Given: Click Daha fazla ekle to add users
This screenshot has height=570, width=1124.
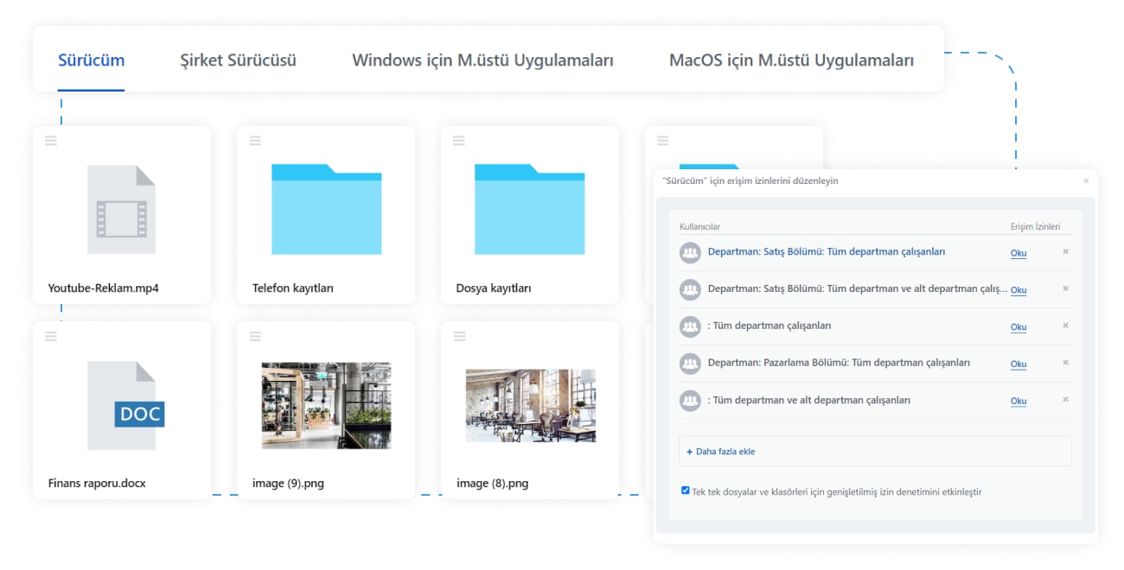Looking at the screenshot, I should [x=720, y=452].
